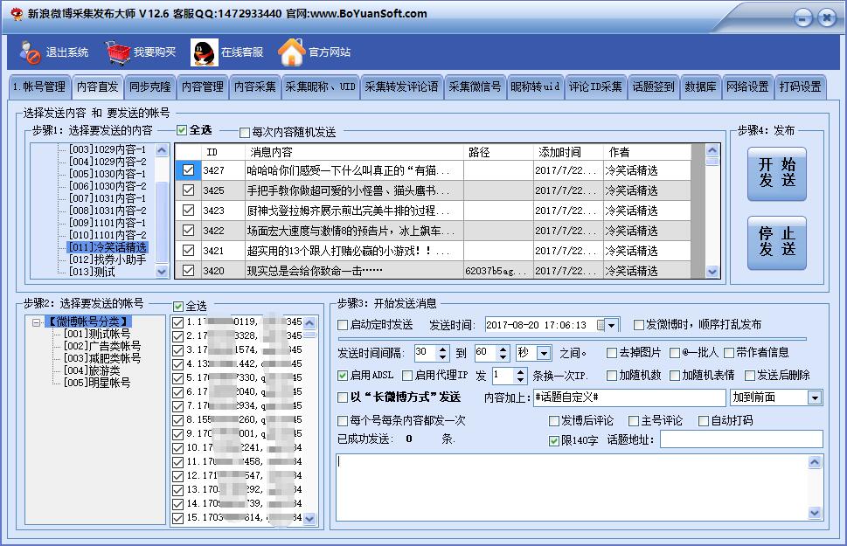Increase the interval minimum value 30
Image resolution: width=847 pixels, height=546 pixels.
443,349
